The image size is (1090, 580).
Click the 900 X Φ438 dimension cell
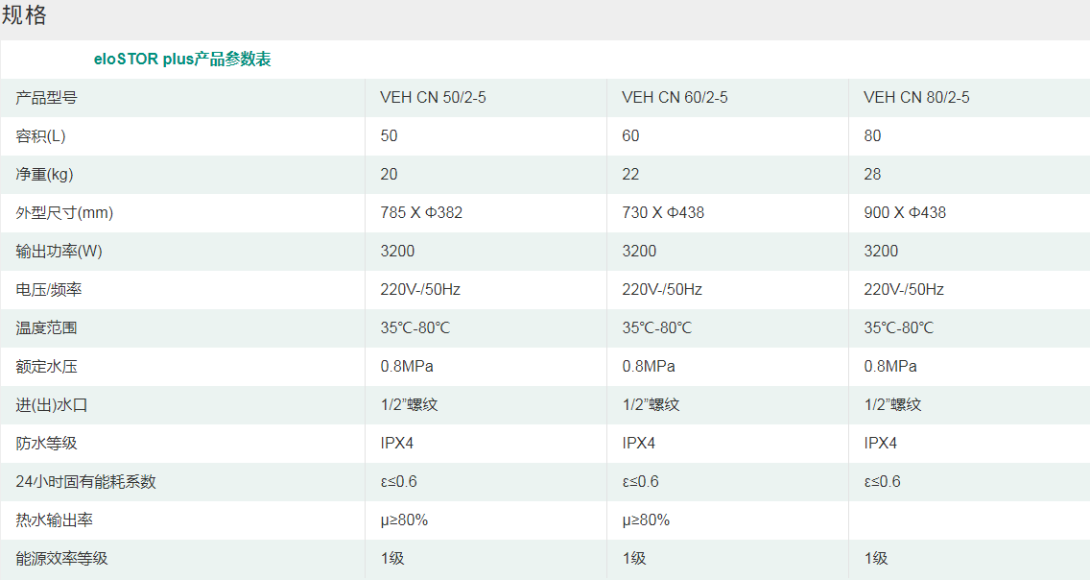(905, 213)
